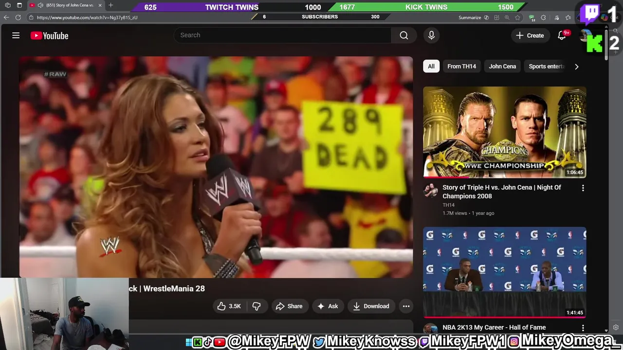Click into the YouTube search field
This screenshot has width=623, height=350.
click(x=282, y=35)
